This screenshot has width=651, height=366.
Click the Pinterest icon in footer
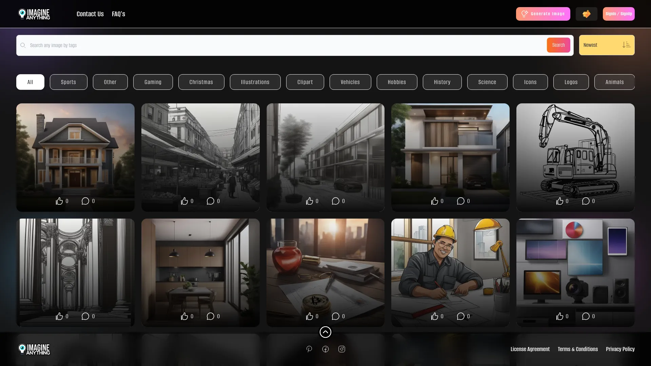(309, 349)
